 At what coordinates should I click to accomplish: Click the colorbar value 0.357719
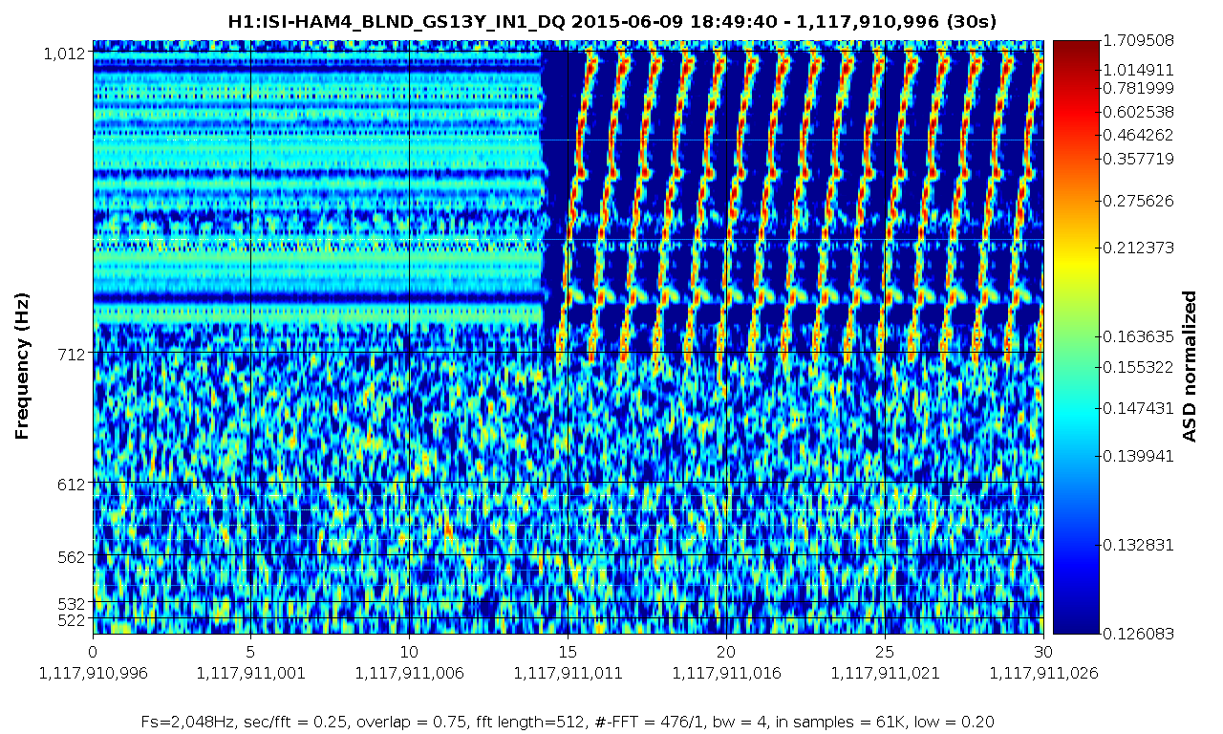pyautogui.click(x=1139, y=159)
